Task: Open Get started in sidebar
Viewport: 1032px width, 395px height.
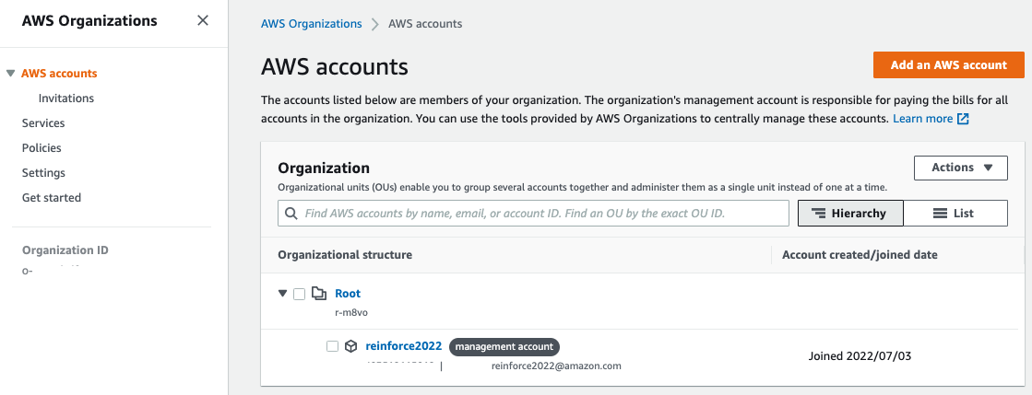Action: 52,198
